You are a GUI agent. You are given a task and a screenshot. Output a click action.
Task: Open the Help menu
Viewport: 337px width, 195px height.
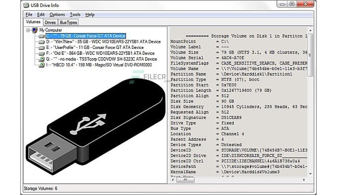pyautogui.click(x=90, y=15)
